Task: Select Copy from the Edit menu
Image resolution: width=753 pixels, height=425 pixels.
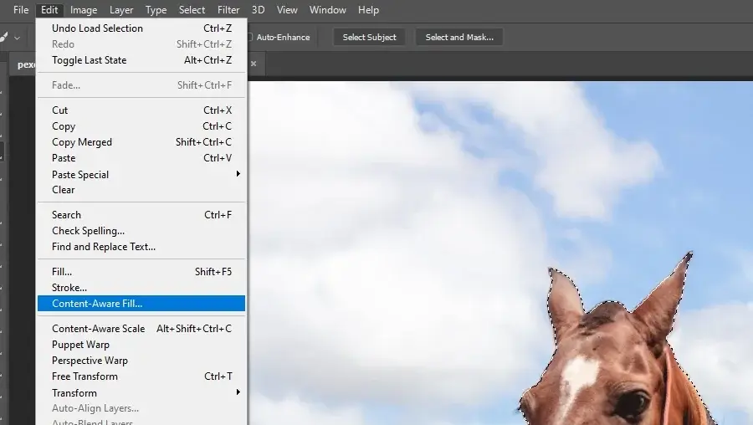Action: pos(141,125)
